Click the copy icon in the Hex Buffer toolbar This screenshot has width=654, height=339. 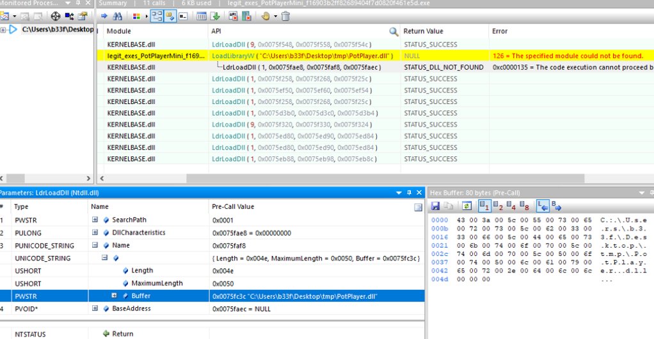click(x=449, y=206)
